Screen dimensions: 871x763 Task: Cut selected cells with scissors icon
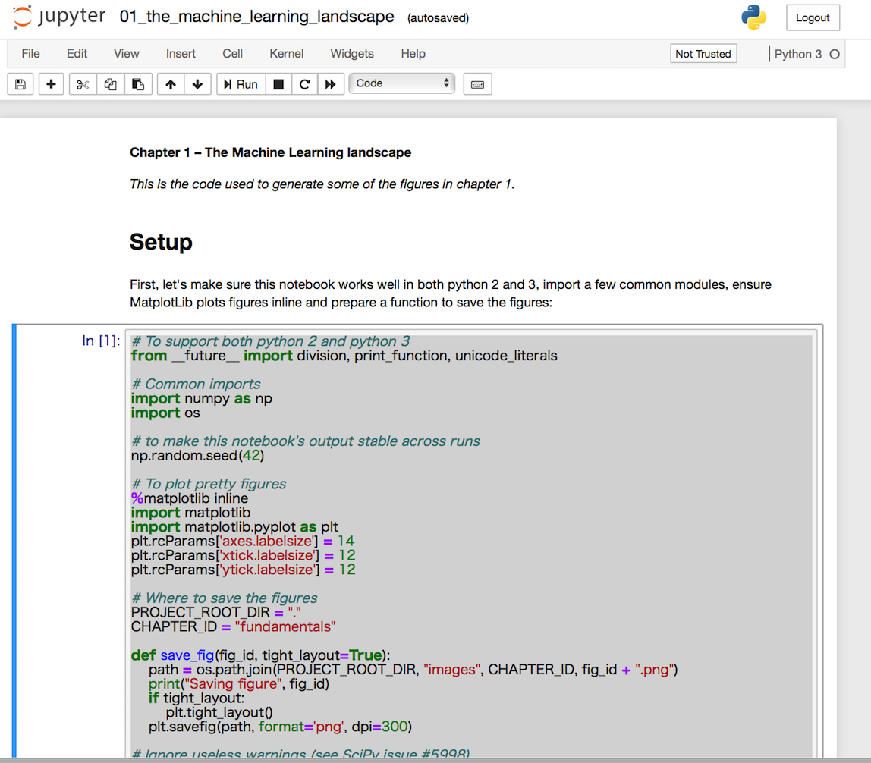point(83,84)
